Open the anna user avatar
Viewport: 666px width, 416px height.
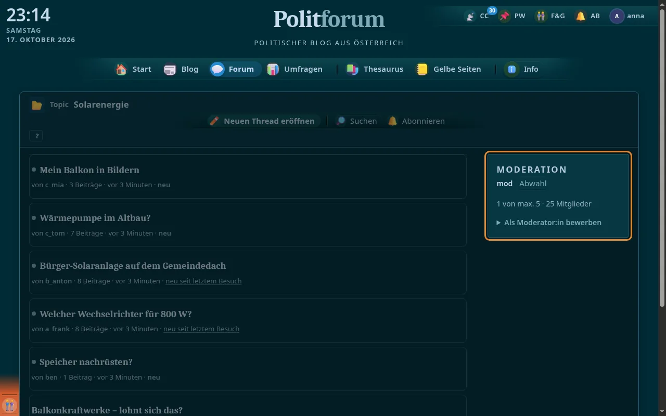617,16
